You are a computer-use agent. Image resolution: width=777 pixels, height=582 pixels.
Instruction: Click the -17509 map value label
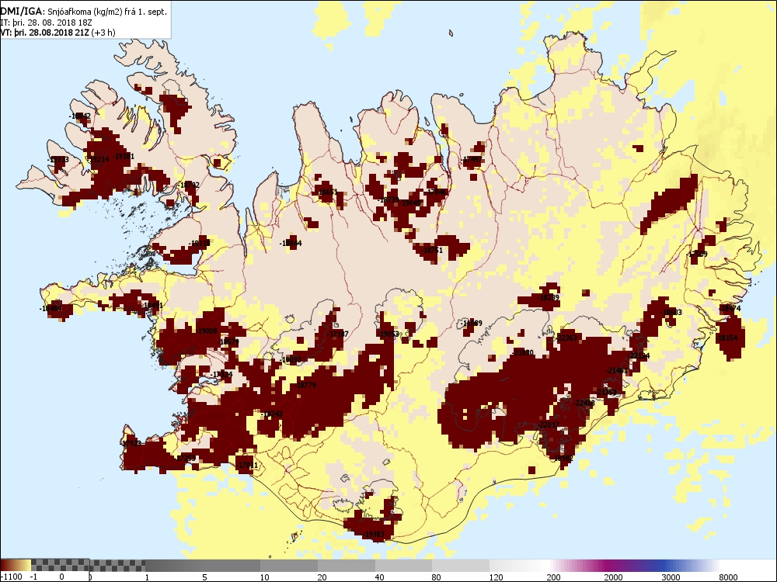(x=697, y=254)
